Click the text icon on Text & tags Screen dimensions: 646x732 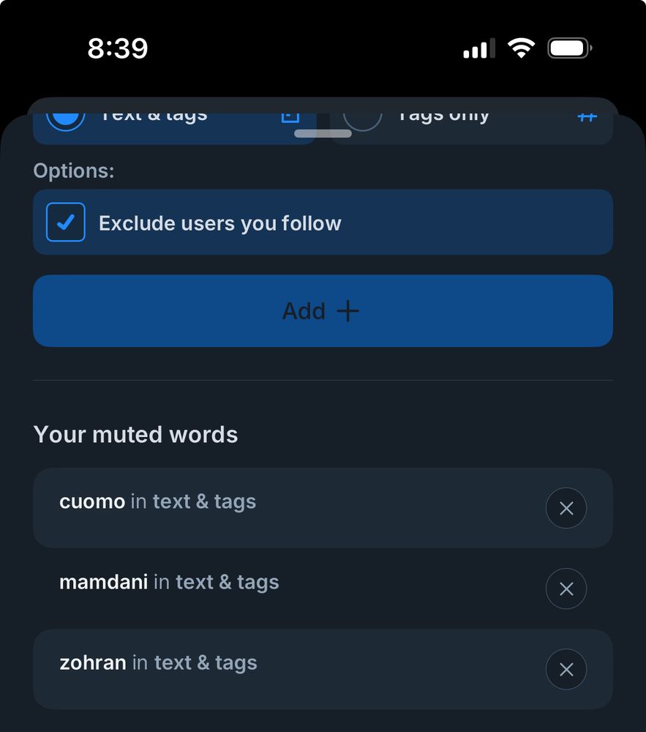[x=290, y=117]
